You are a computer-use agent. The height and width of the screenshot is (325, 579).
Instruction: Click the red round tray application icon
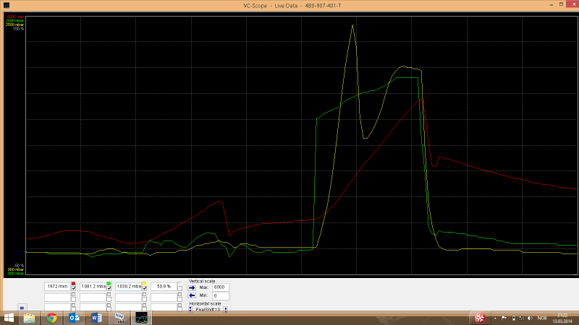pyautogui.click(x=480, y=318)
